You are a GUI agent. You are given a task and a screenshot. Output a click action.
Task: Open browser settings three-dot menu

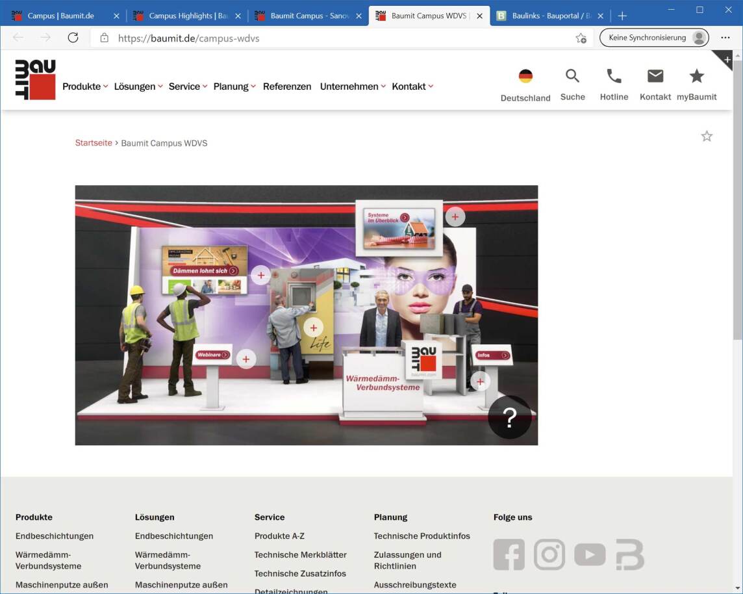click(725, 38)
